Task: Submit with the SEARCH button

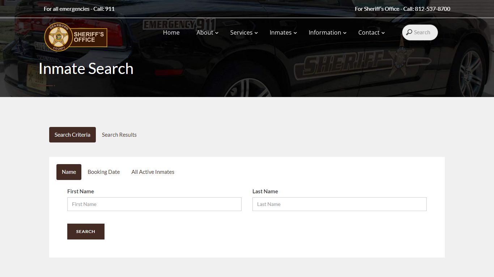Action: 86,232
